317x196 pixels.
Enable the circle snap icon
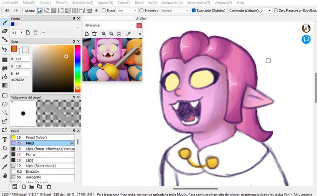point(75,11)
